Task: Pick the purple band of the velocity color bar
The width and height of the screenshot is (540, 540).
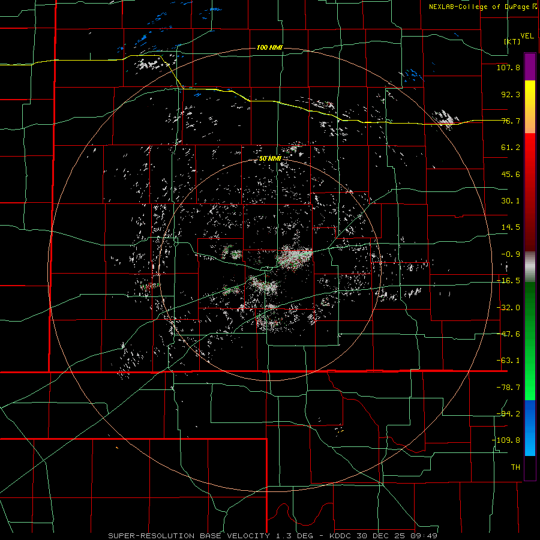Action: tap(530, 67)
